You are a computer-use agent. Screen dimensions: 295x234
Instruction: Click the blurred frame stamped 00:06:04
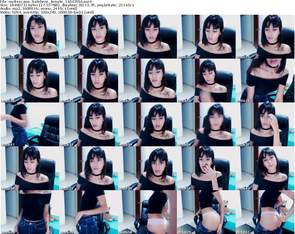[206, 124]
